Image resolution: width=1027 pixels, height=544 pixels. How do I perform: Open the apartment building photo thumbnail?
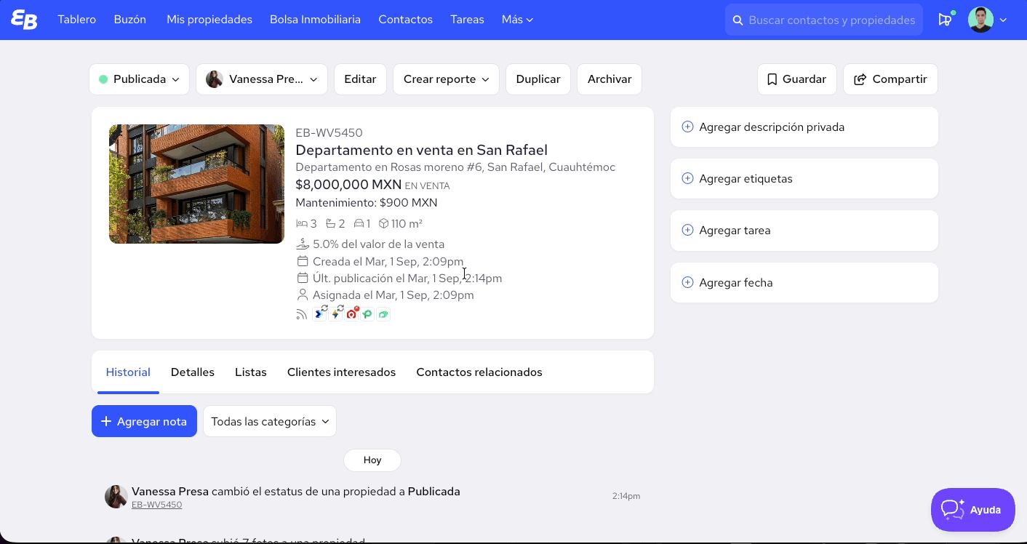point(196,184)
